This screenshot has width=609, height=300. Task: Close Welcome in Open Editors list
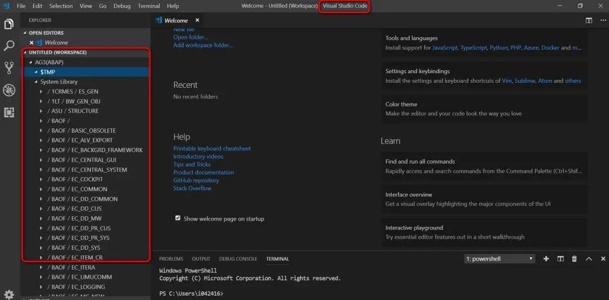[32, 43]
